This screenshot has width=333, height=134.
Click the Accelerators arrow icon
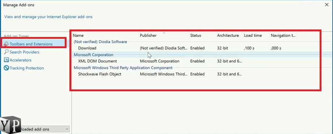[7, 60]
